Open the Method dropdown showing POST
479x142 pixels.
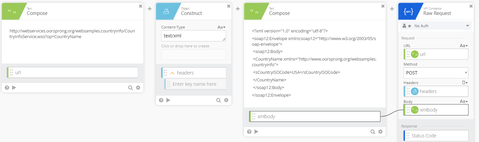click(x=435, y=72)
